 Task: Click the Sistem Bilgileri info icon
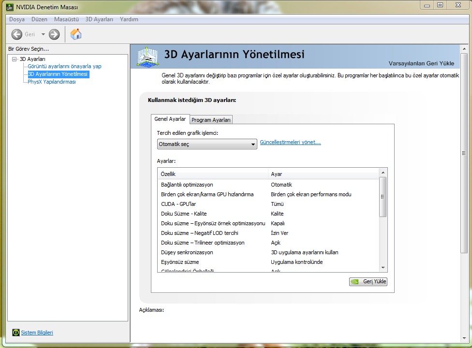click(x=15, y=333)
